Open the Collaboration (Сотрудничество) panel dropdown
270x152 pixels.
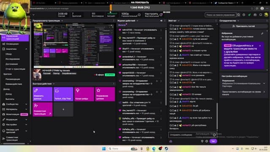(x=238, y=21)
